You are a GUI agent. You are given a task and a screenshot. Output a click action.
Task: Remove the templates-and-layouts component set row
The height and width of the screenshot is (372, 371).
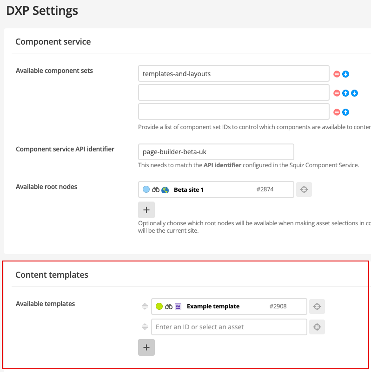tap(337, 73)
